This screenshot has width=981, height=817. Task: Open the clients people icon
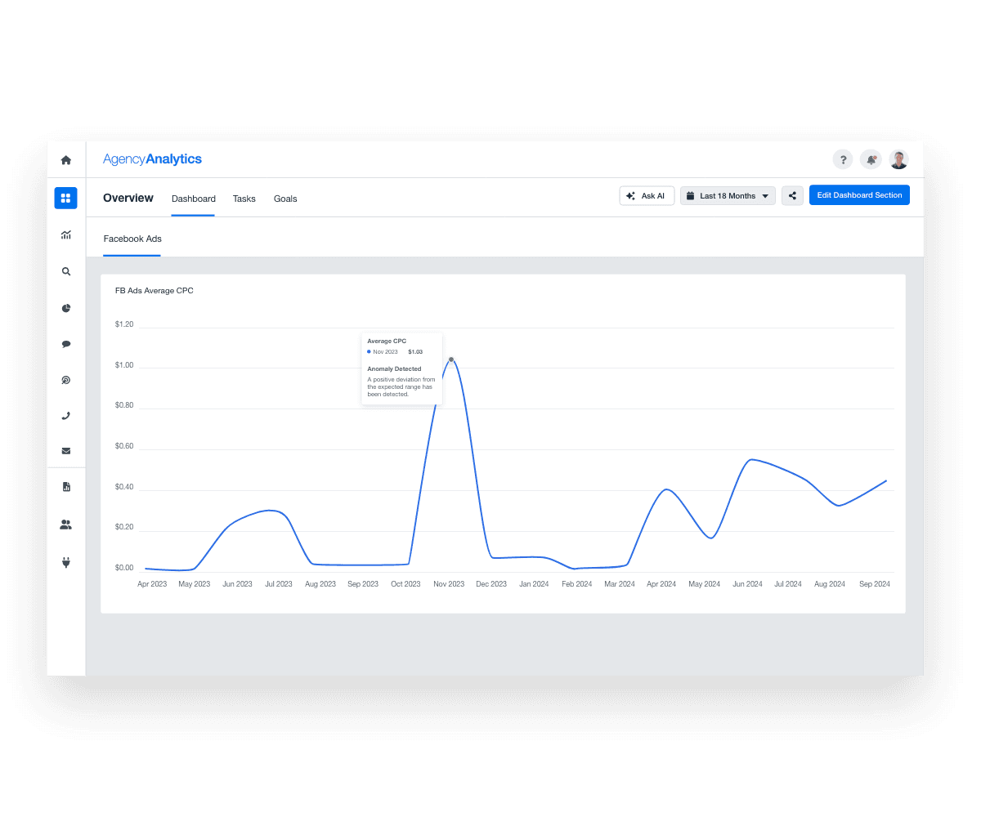65,524
